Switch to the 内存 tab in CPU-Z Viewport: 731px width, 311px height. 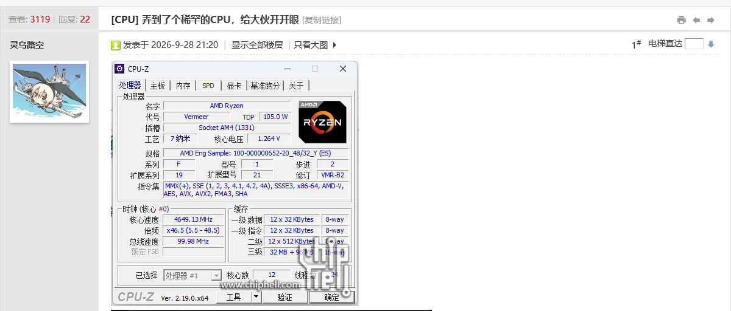click(183, 86)
